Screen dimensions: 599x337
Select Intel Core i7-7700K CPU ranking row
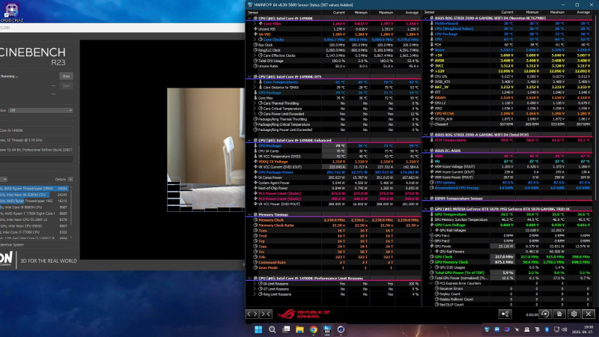(34, 232)
